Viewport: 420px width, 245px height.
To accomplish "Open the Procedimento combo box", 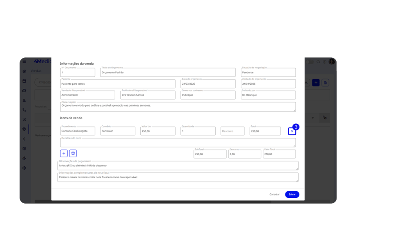I will tap(78, 131).
